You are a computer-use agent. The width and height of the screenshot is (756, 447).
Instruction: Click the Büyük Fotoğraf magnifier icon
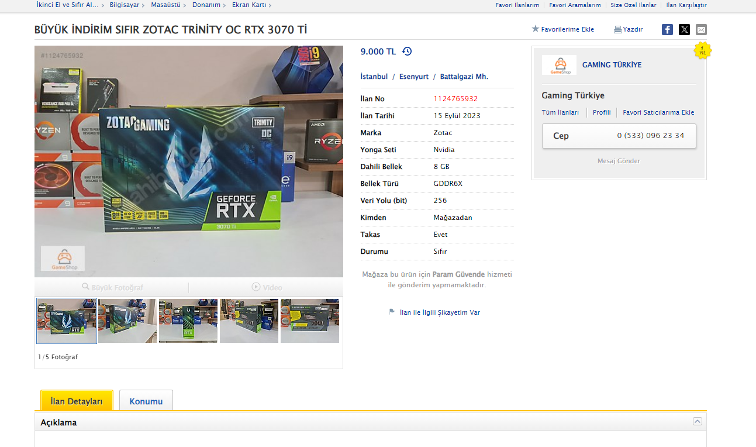click(x=86, y=287)
